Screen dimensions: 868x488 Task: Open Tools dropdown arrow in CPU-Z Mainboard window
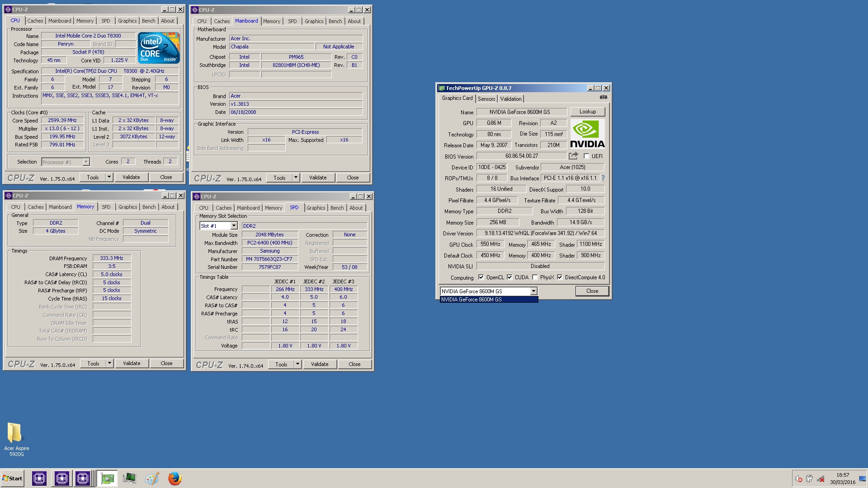pyautogui.click(x=296, y=178)
